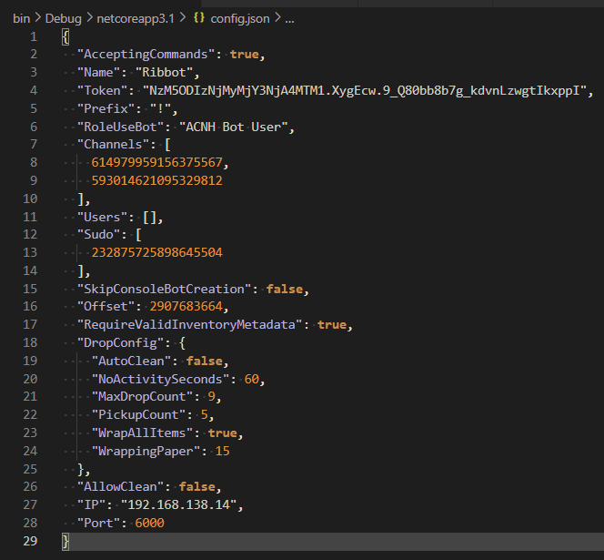Click the "ACNH Bot User" string value

(x=234, y=127)
